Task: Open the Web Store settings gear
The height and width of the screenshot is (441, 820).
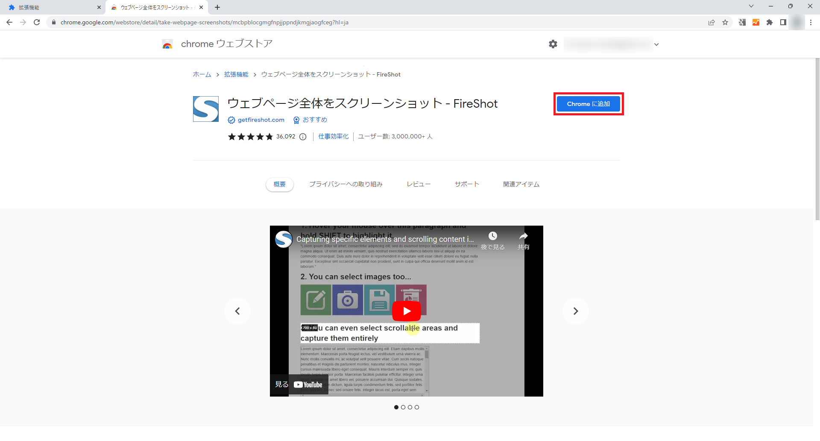Action: click(x=553, y=44)
